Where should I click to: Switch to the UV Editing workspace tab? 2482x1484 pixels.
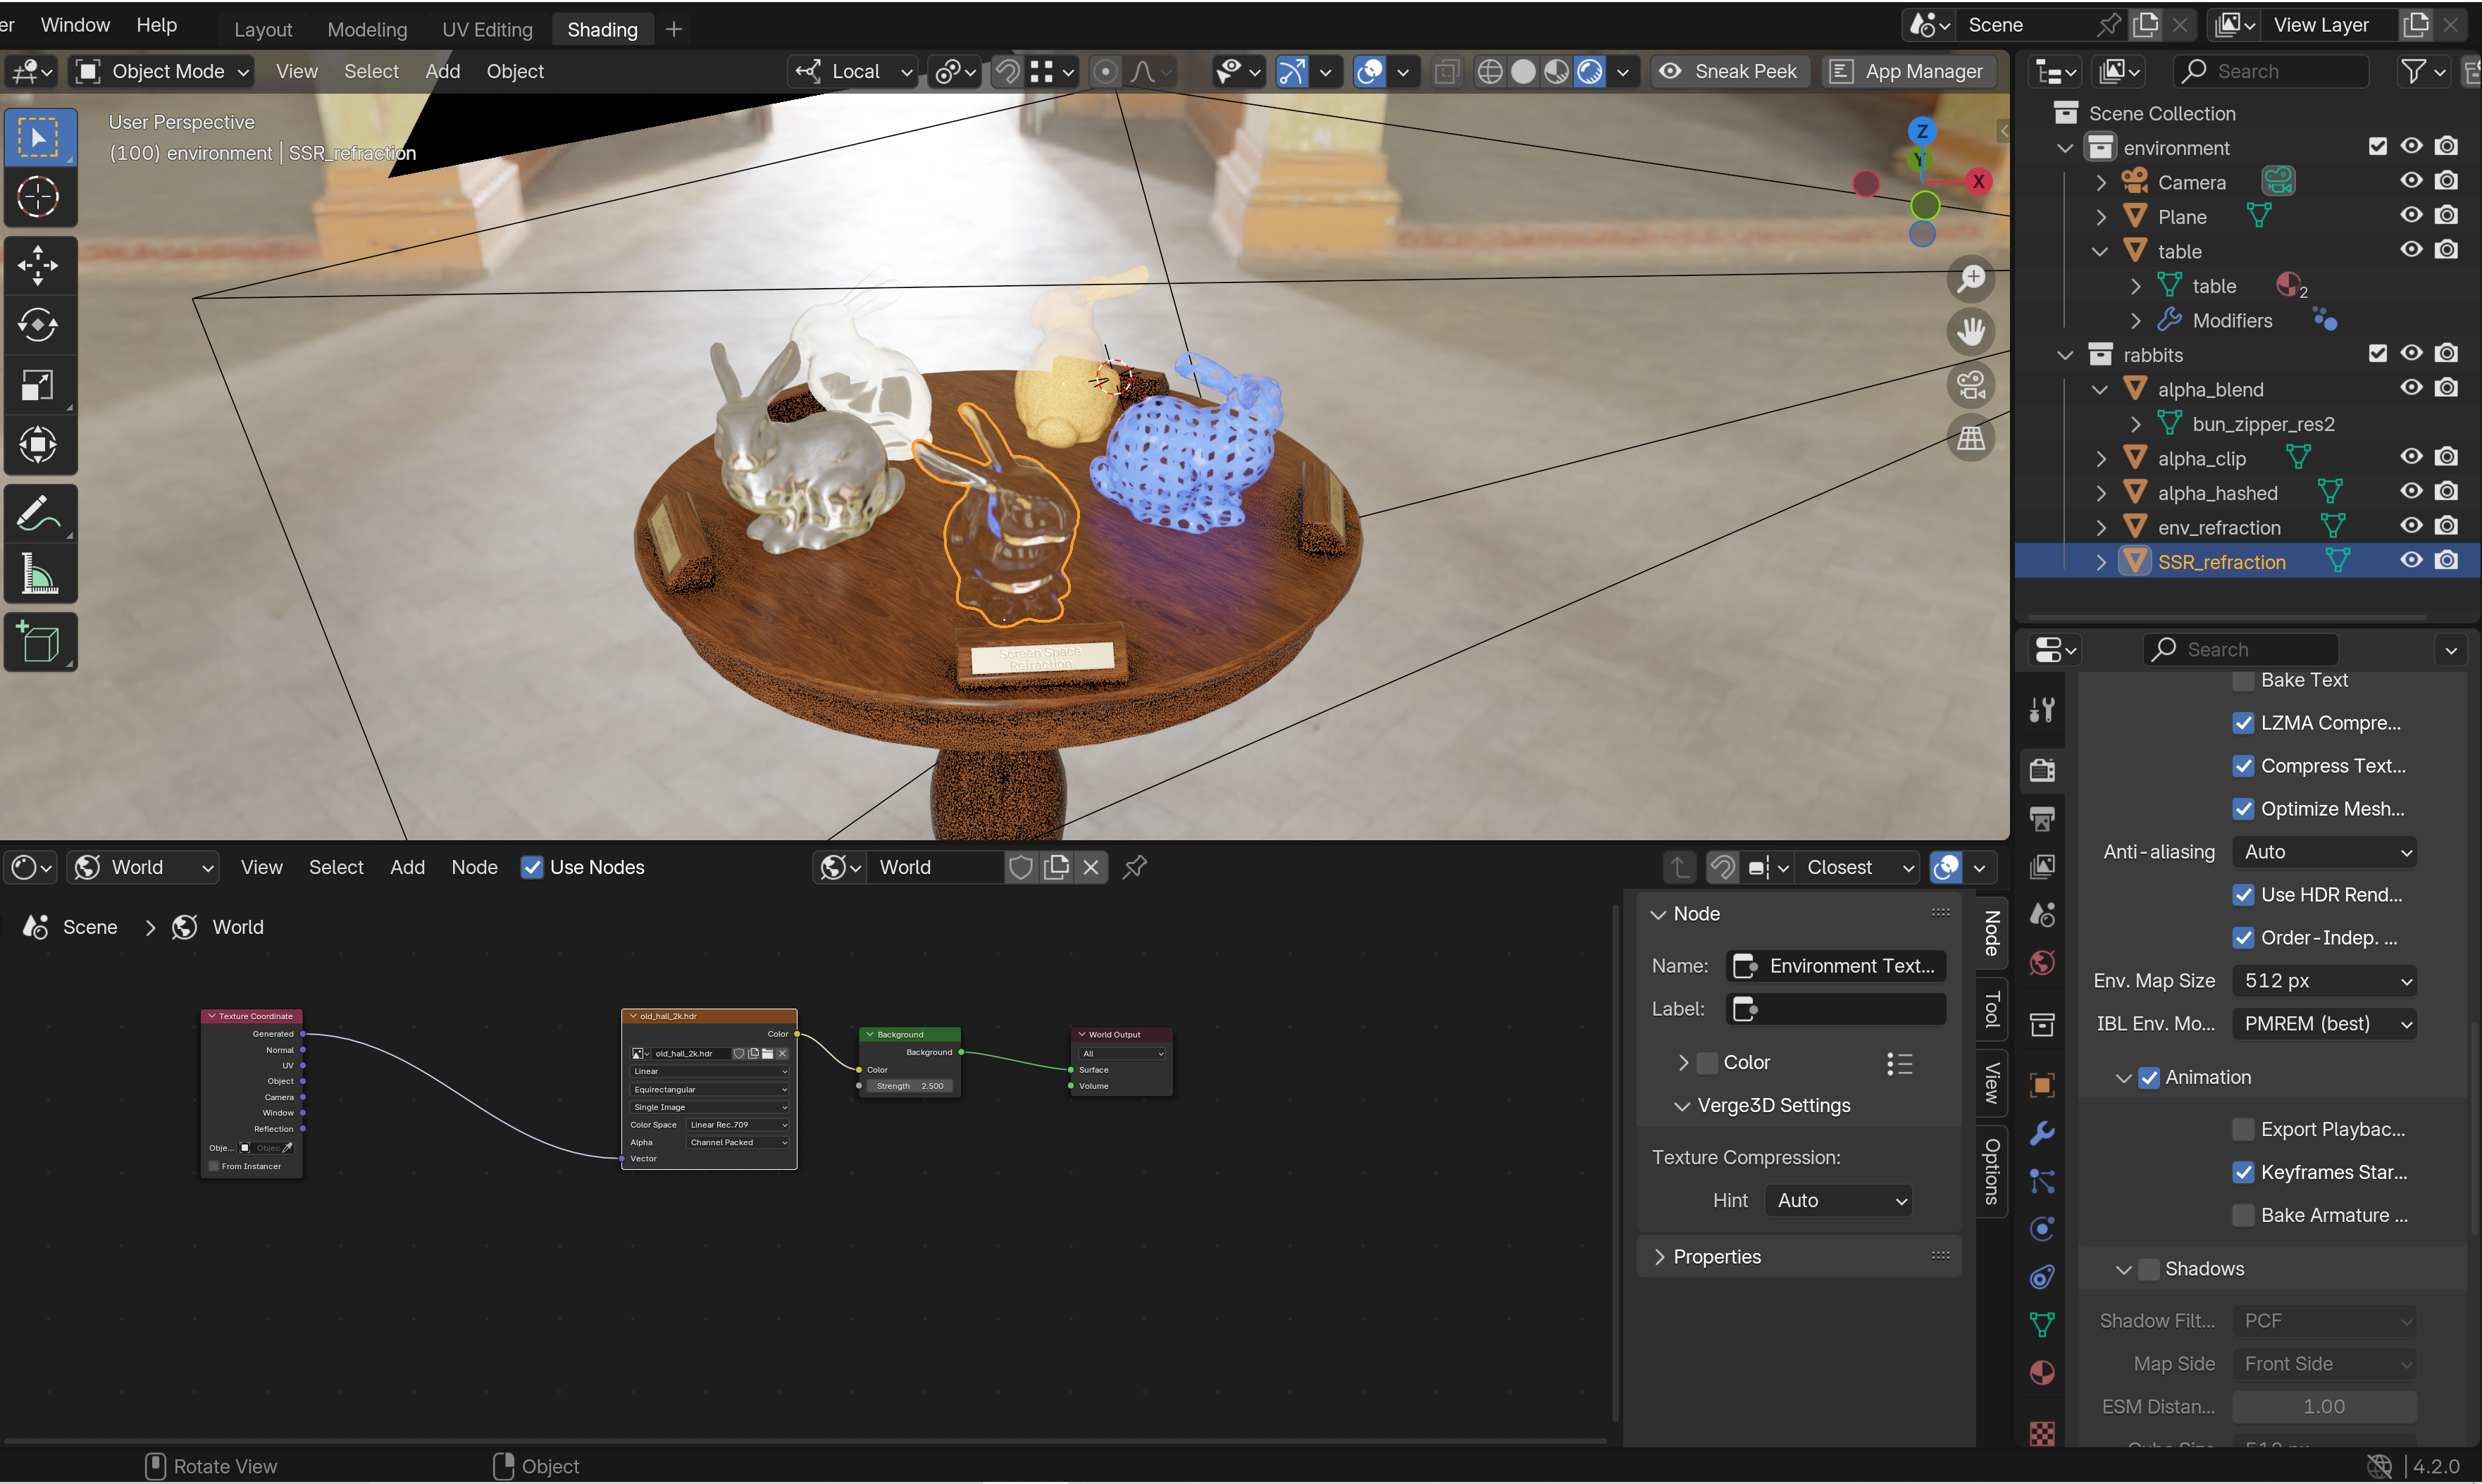pos(487,29)
